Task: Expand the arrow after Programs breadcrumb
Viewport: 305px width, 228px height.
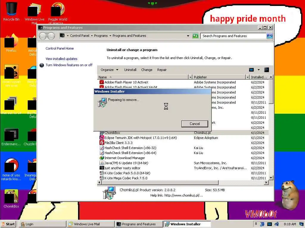Action: click(110, 36)
